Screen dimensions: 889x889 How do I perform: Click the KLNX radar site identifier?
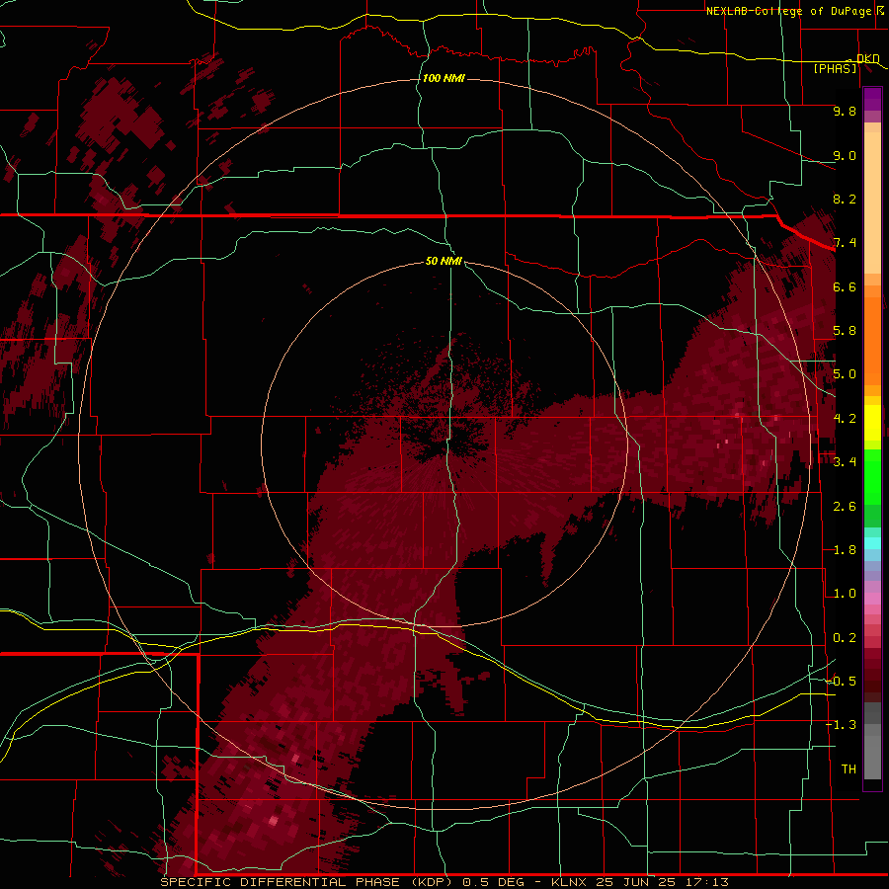coord(571,882)
